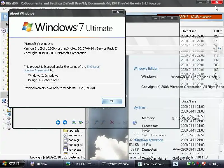This screenshot has height=168, width=224.
Task: Expand the second folder in the image tree
Action: click(3, 39)
